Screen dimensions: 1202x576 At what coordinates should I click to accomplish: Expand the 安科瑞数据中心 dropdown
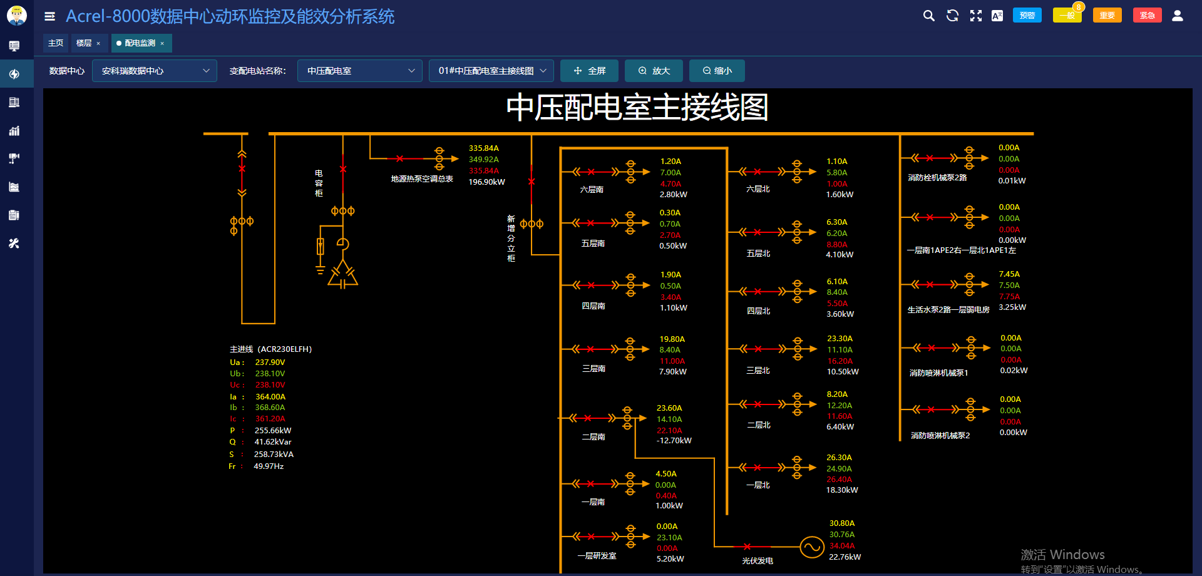(x=155, y=71)
